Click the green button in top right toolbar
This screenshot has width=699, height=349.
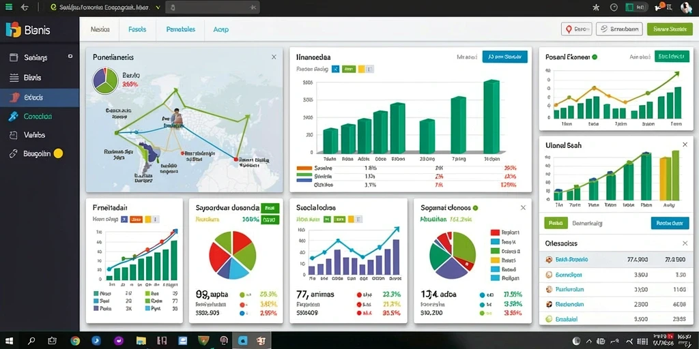[669, 29]
